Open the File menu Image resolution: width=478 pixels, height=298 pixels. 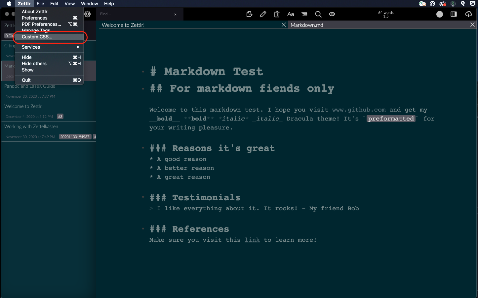point(40,4)
